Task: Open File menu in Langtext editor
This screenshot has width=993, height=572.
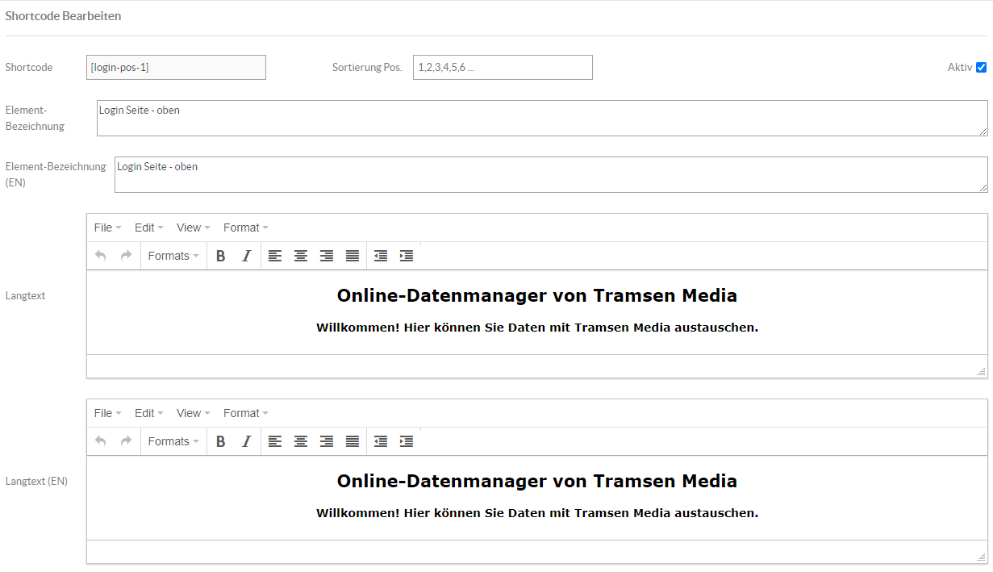Action: pos(107,228)
